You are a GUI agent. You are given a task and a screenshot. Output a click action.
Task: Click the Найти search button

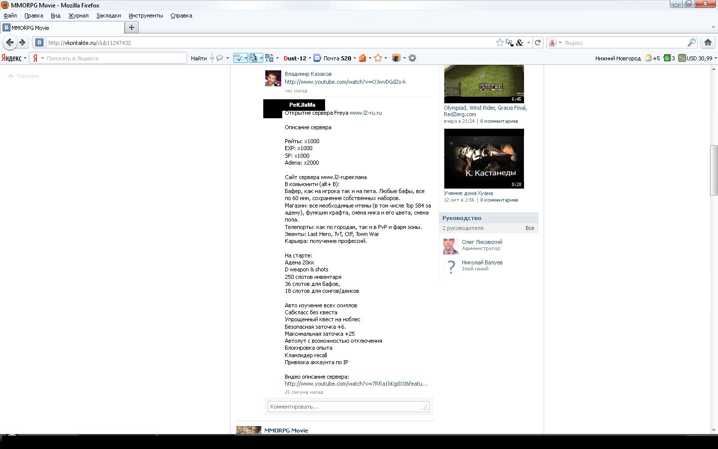pyautogui.click(x=198, y=58)
